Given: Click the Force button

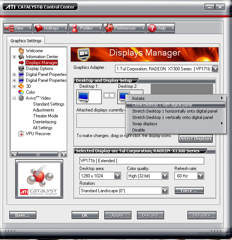Looking at the screenshot, I should pyautogui.click(x=189, y=191).
